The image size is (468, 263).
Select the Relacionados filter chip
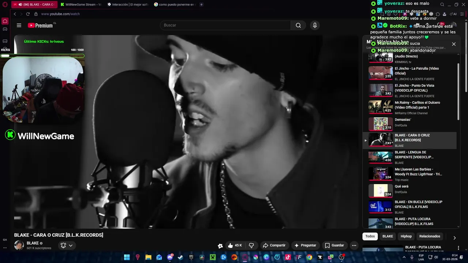[430, 236]
